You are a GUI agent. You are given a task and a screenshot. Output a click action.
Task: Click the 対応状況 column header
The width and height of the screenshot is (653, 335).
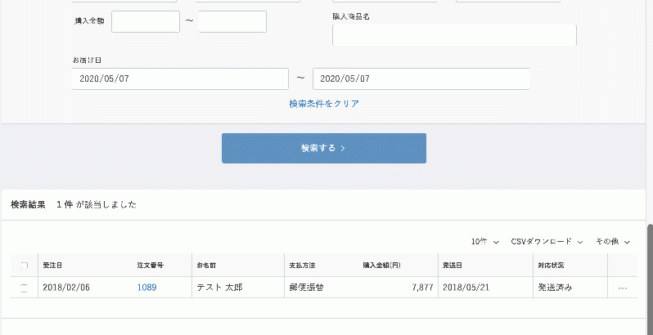551,266
